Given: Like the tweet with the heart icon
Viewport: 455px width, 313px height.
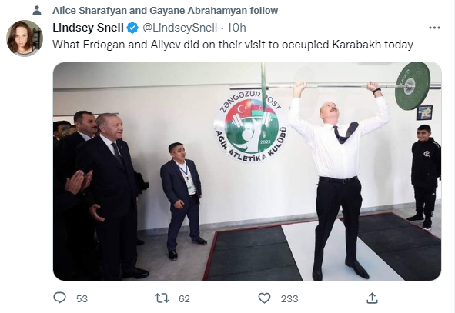Looking at the screenshot, I should click(264, 298).
